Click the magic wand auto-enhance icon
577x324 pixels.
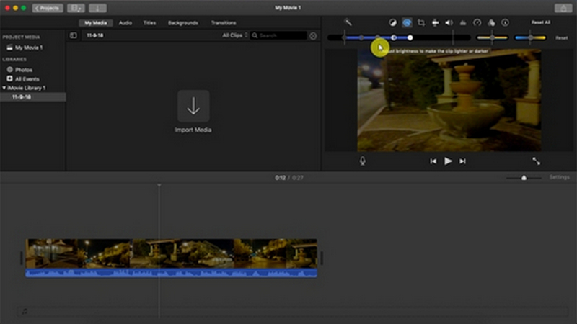point(348,23)
